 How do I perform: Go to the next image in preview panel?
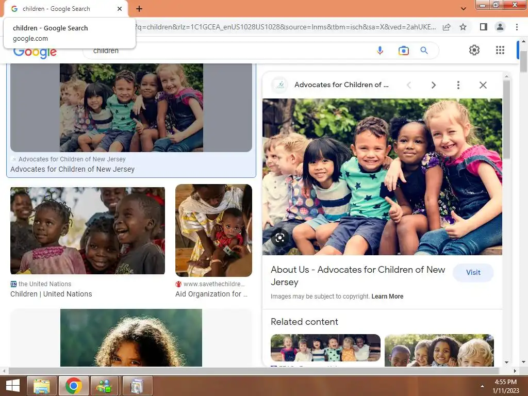[x=433, y=85]
